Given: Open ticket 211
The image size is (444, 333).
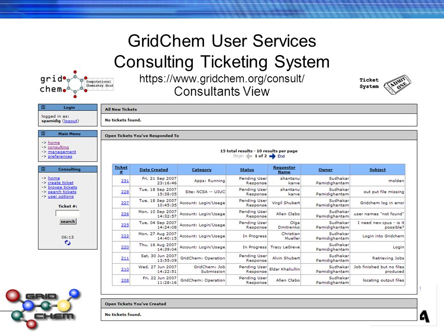Looking at the screenshot, I should (125, 258).
